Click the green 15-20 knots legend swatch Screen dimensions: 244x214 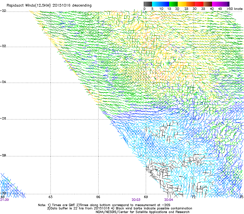(x=173, y=4)
